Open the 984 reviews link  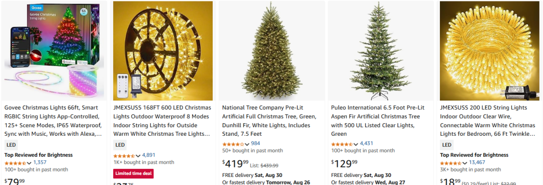pos(255,143)
